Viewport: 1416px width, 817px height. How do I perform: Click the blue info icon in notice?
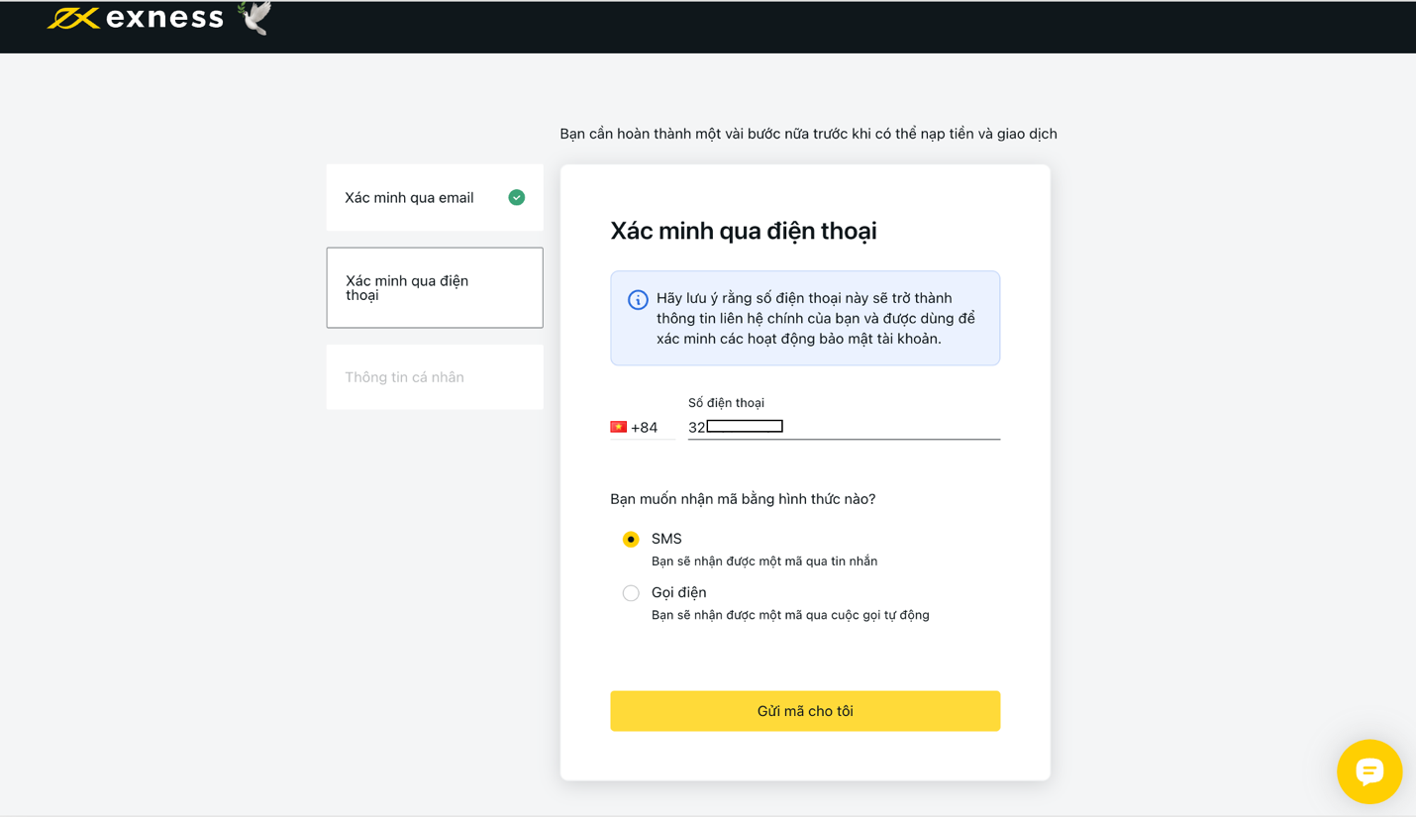(x=638, y=299)
